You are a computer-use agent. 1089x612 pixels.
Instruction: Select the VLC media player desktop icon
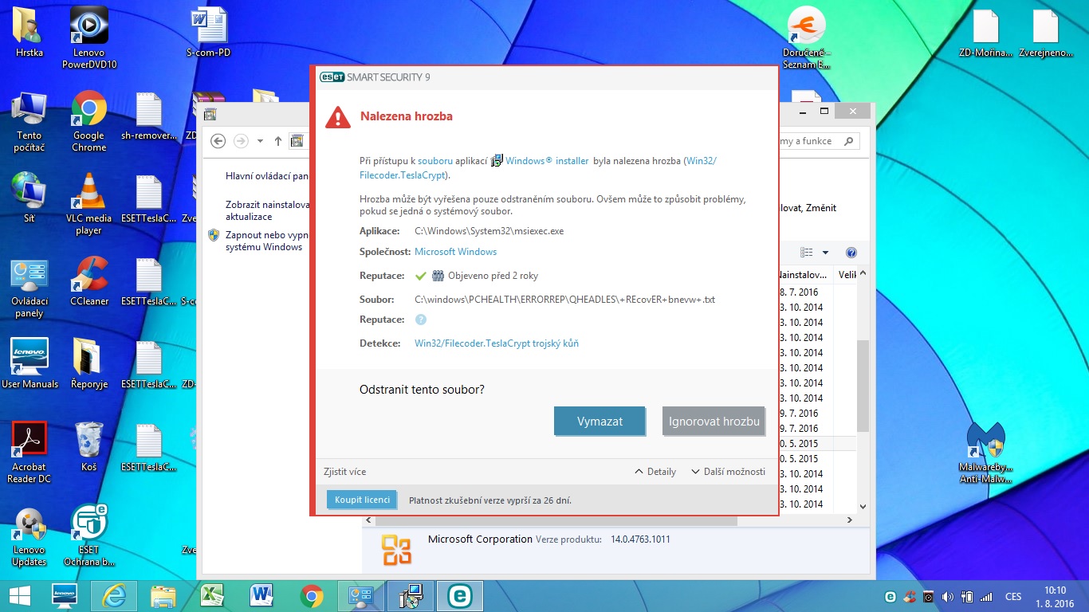89,204
